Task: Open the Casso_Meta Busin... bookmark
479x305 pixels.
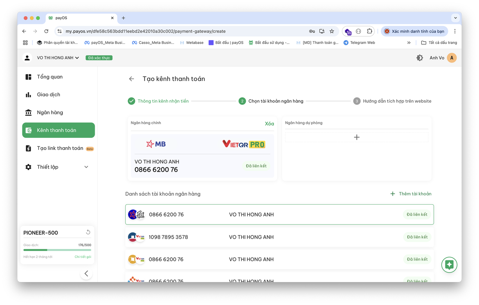Action: click(x=153, y=43)
